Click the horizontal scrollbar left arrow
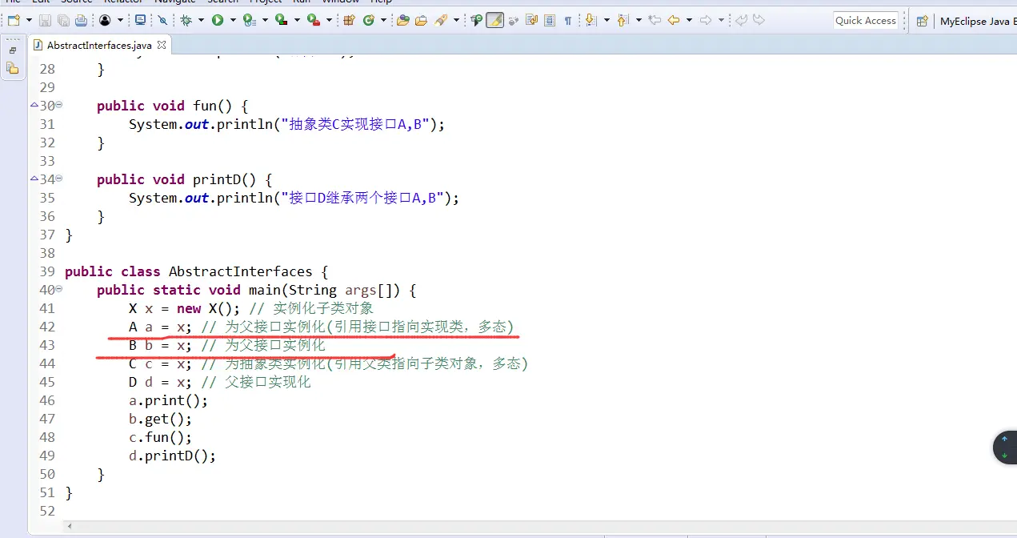1017x538 pixels. 70,526
